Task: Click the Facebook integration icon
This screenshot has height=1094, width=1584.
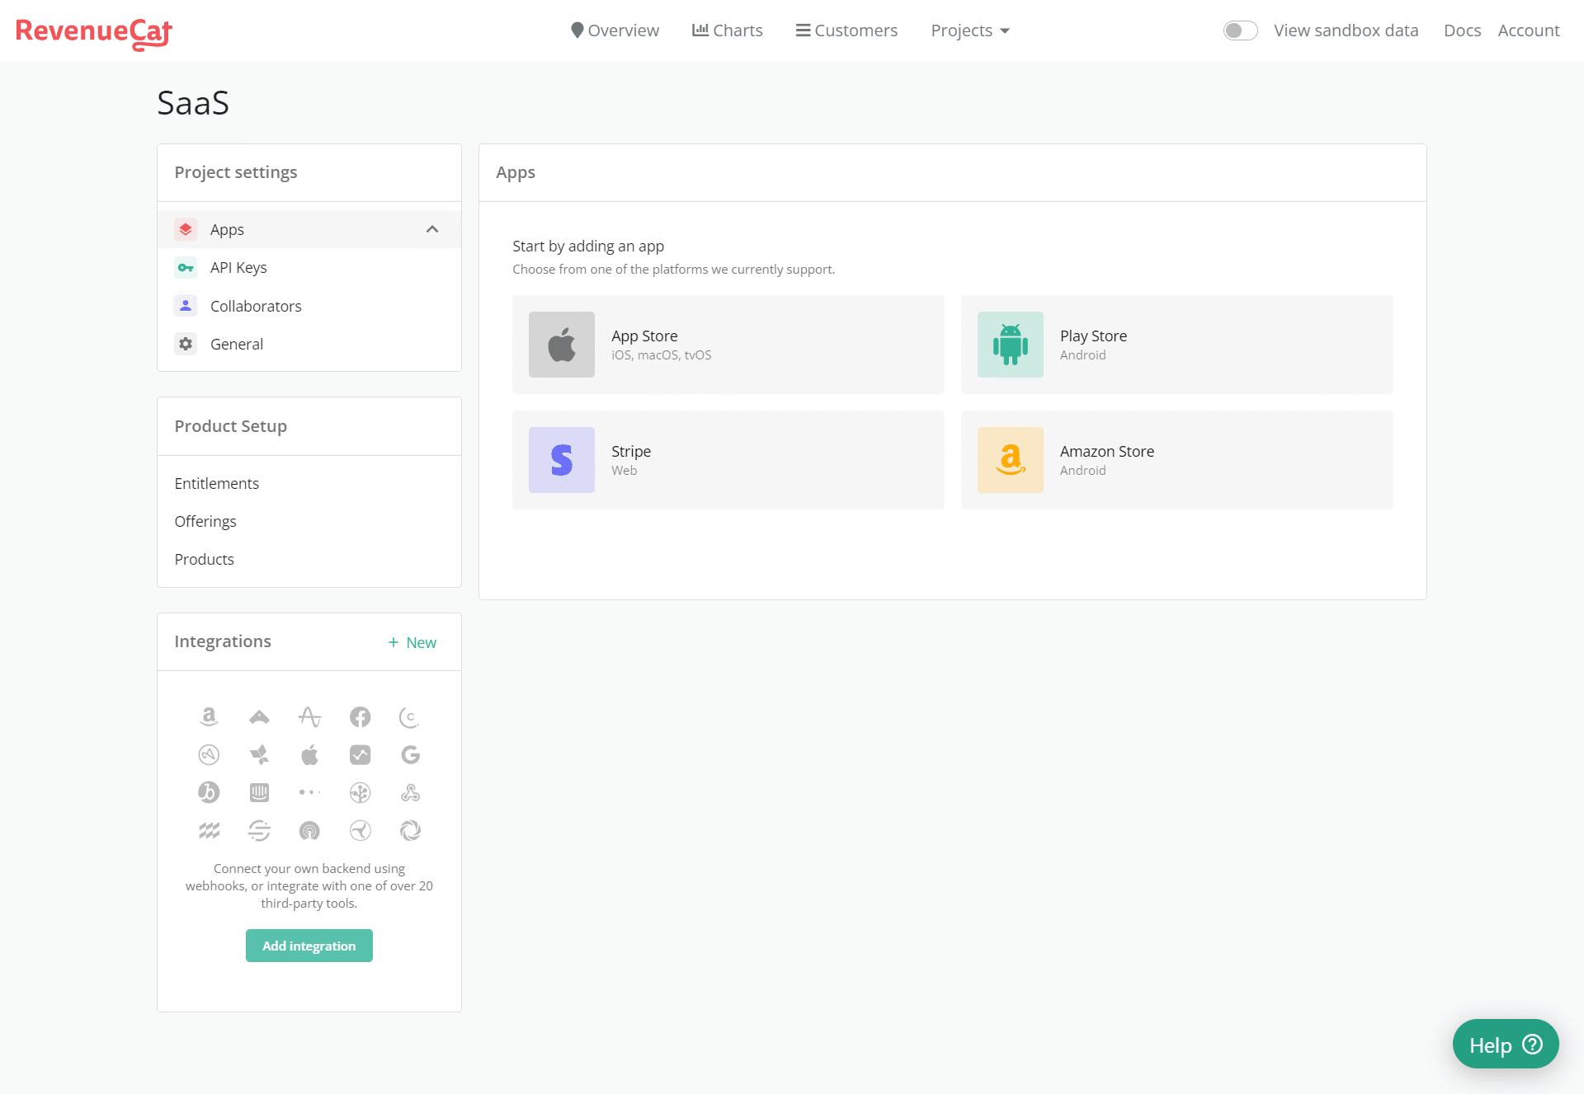Action: [x=360, y=717]
